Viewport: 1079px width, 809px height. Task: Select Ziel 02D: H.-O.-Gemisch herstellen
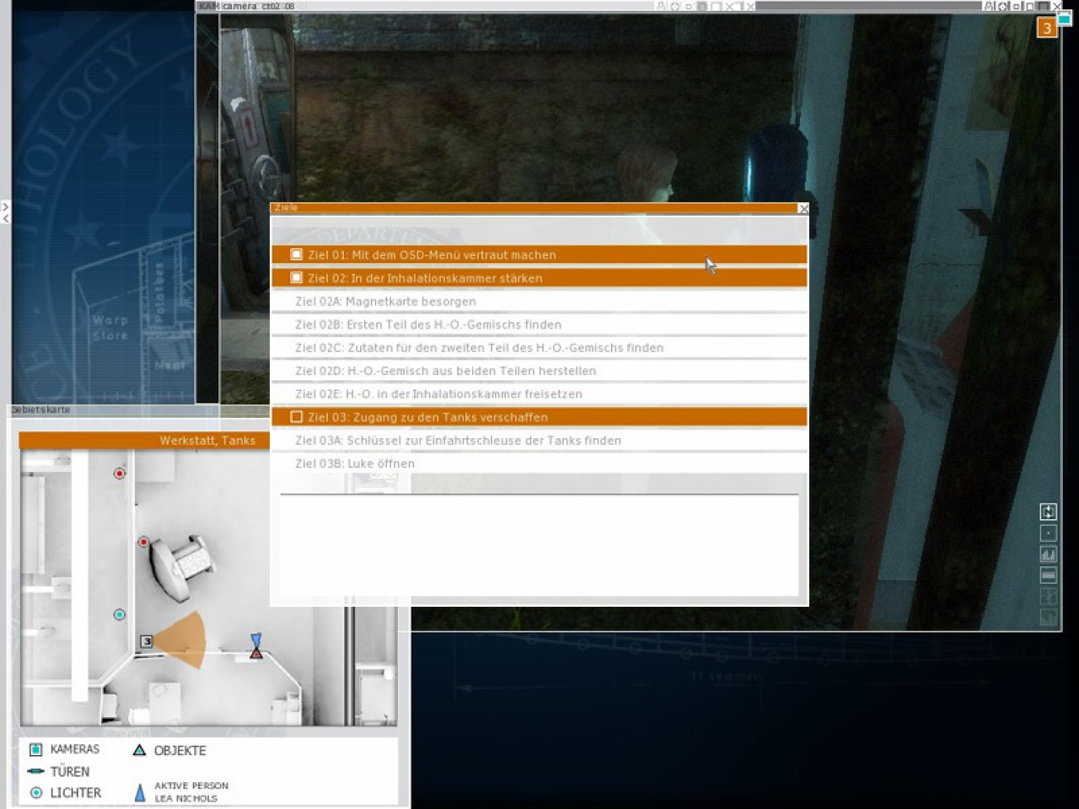pos(539,370)
